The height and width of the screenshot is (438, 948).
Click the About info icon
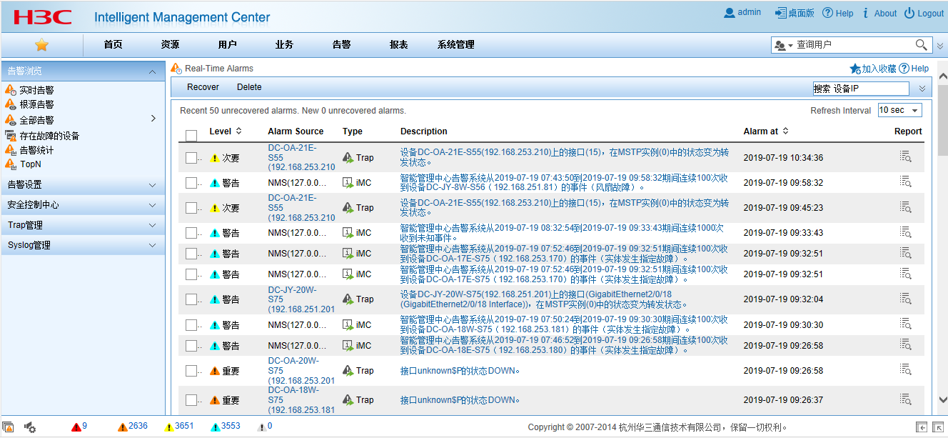coord(865,13)
